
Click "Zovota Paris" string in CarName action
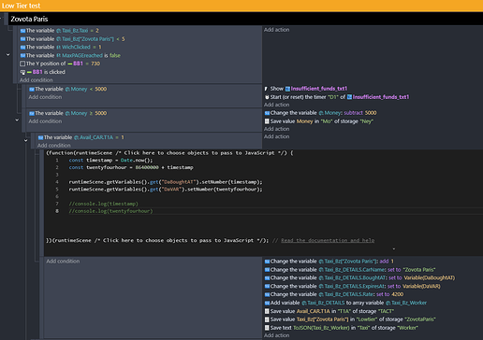pyautogui.click(x=419, y=270)
